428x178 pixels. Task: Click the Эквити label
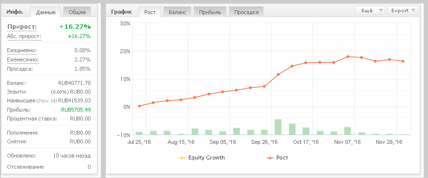[x=17, y=92]
